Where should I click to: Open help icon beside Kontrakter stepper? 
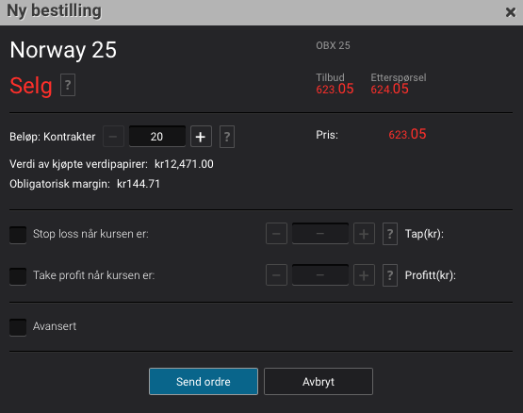[227, 136]
